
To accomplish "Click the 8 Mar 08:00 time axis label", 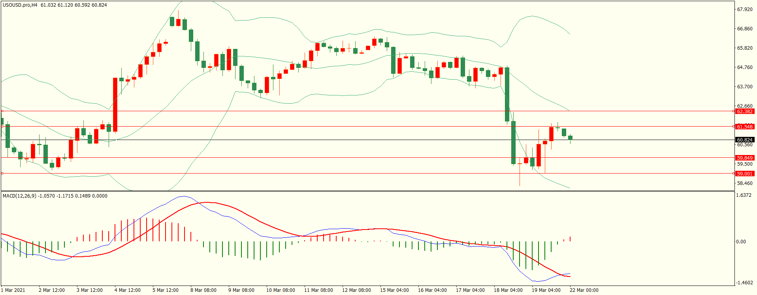I will coord(203,290).
